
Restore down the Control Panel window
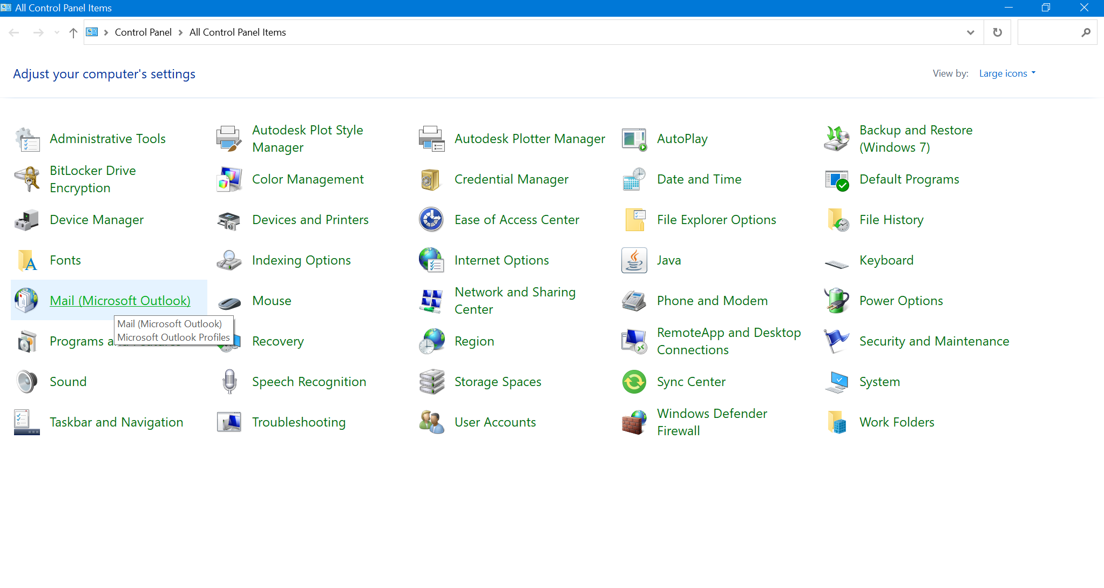pos(1046,8)
